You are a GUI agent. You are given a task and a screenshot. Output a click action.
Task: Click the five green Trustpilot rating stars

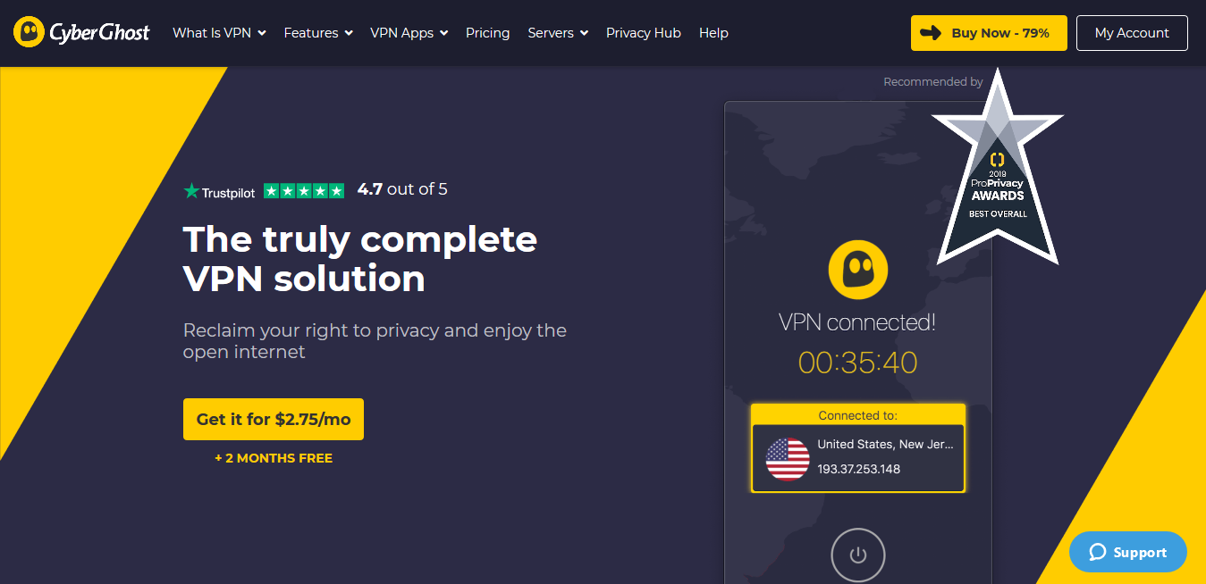(x=304, y=190)
